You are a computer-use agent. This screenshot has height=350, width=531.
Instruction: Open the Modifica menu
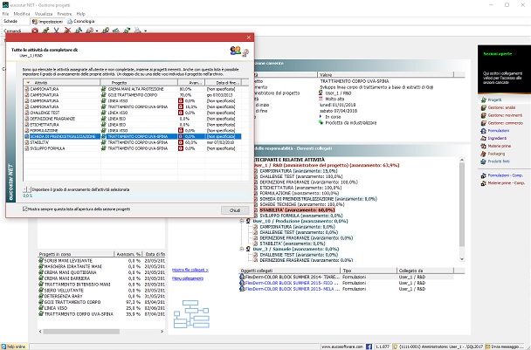click(x=22, y=14)
